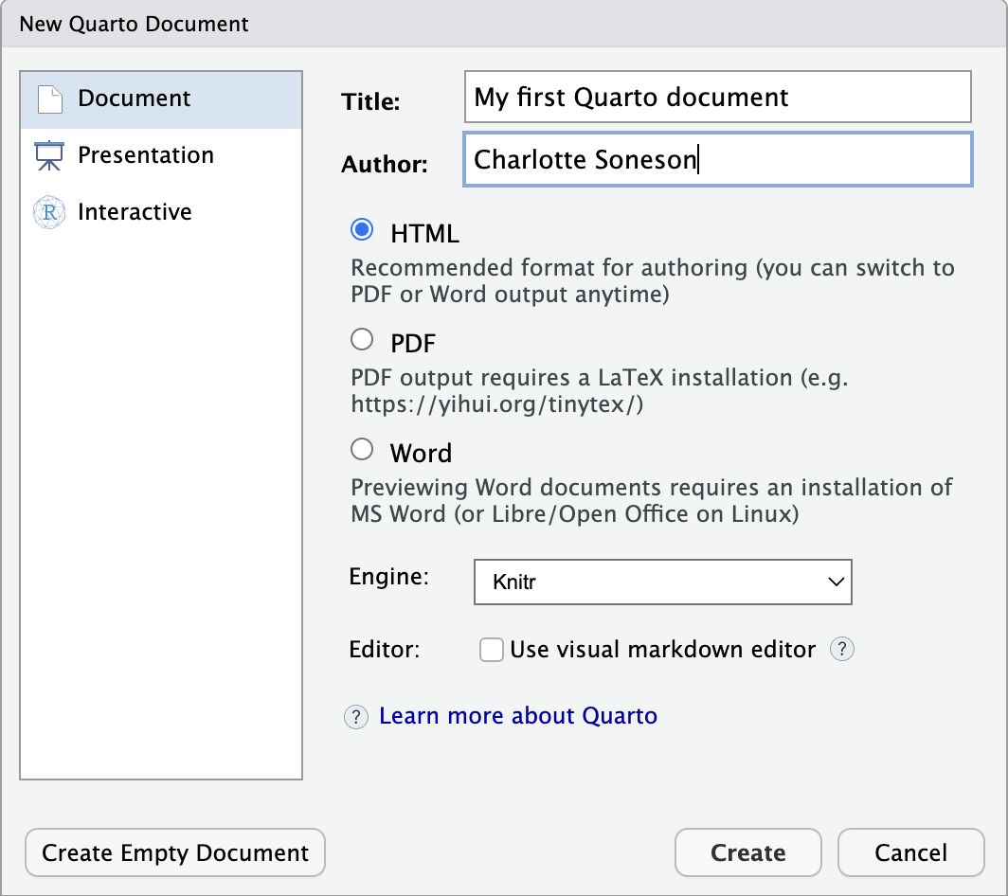This screenshot has height=896, width=1008.
Task: Choose the PDF output radio button
Action: [362, 339]
